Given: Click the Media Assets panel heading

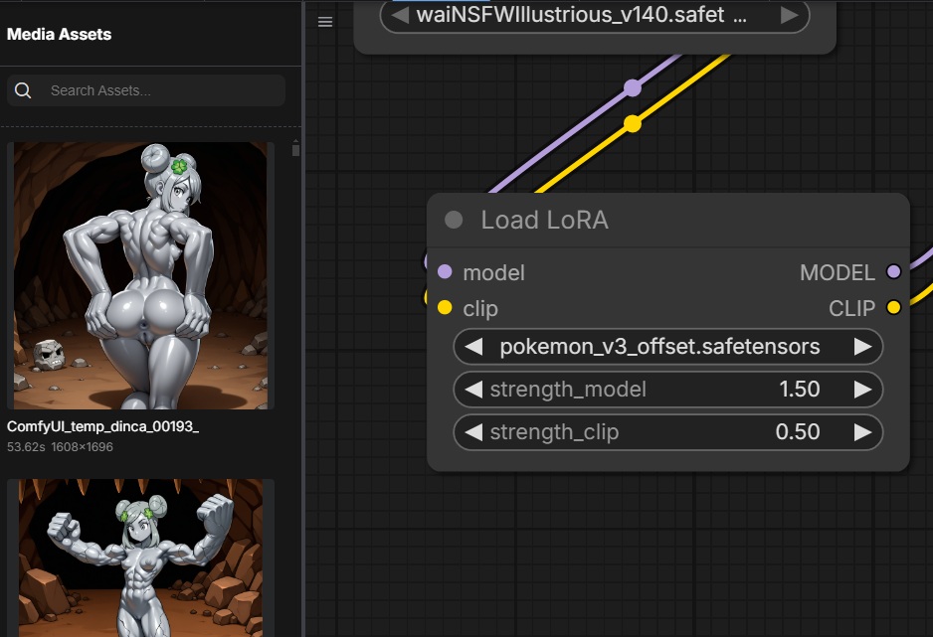Looking at the screenshot, I should 59,35.
